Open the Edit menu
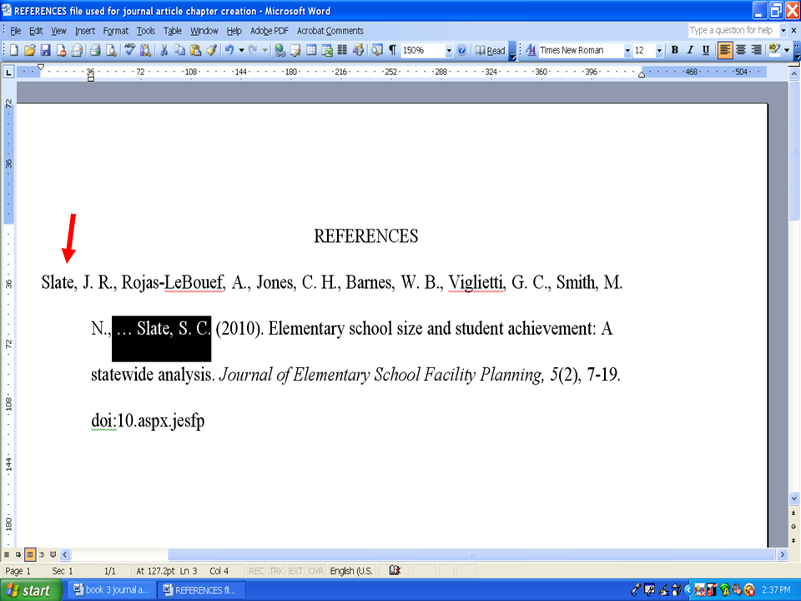 coord(36,31)
